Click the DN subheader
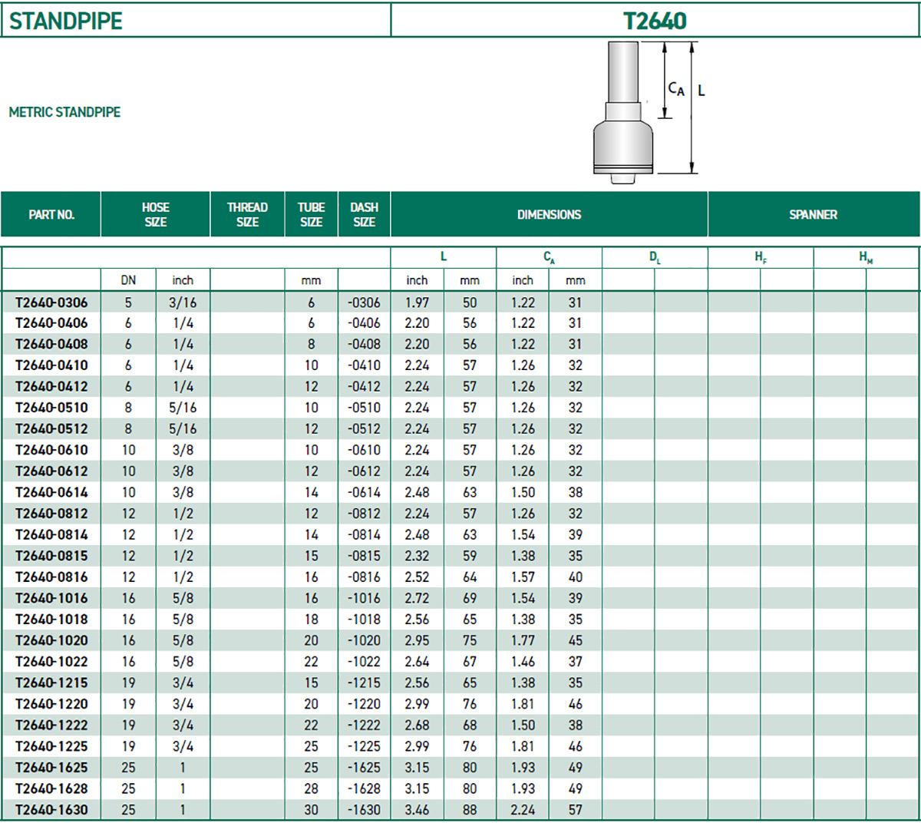 click(x=128, y=280)
